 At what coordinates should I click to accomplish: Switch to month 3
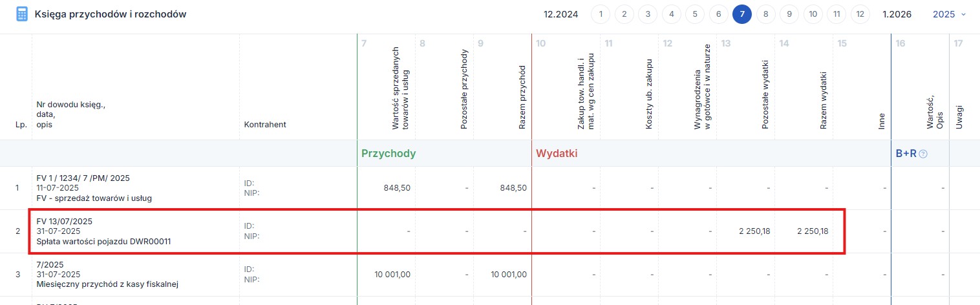648,14
